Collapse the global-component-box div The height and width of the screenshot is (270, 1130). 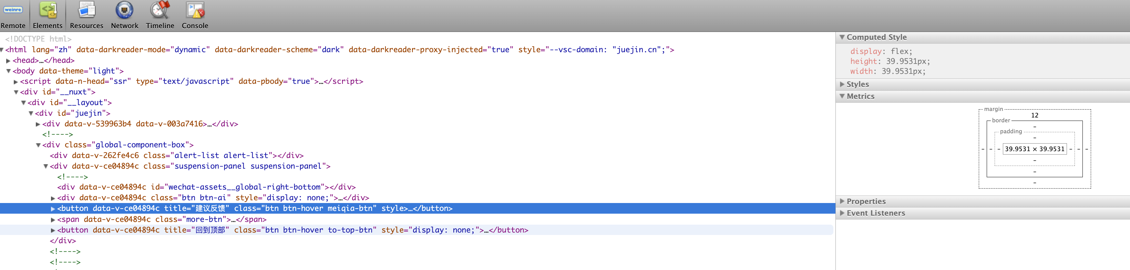(x=38, y=145)
